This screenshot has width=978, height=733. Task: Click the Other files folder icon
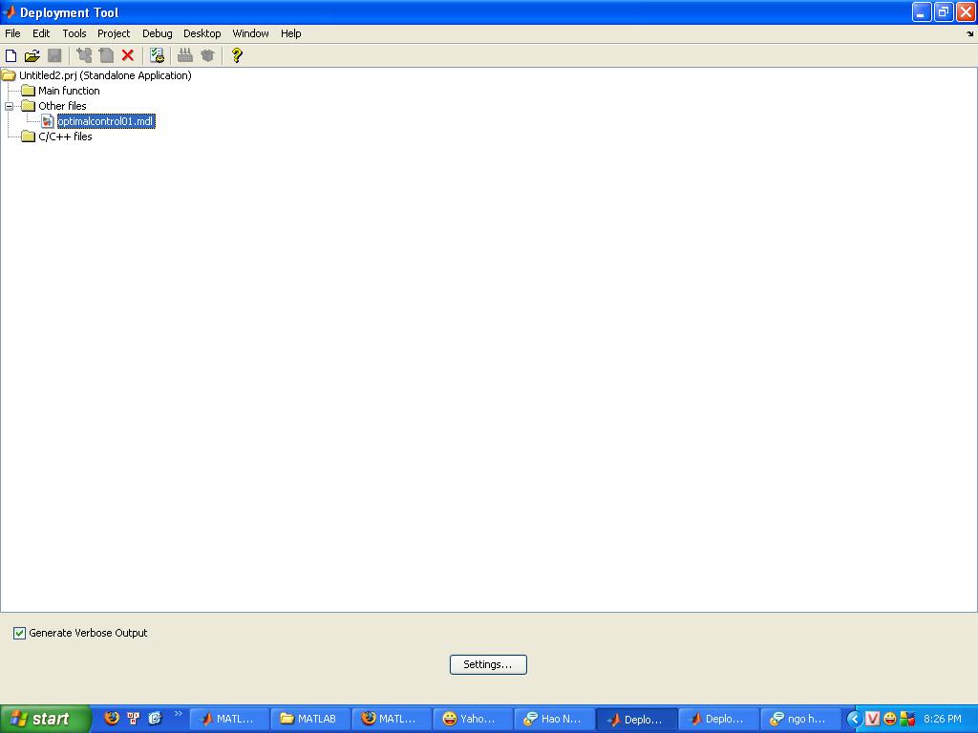click(28, 106)
